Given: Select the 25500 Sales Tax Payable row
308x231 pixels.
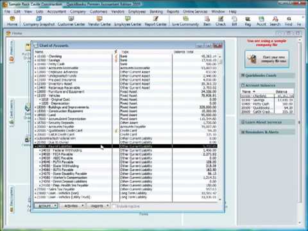Looking at the screenshot, I should [x=126, y=189].
